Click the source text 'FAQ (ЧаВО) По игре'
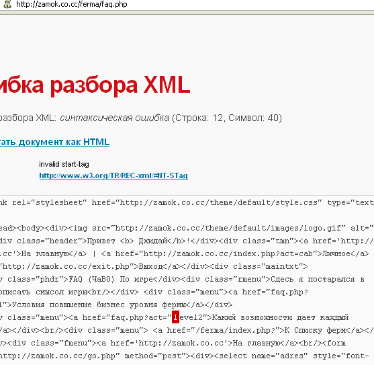Viewport: 374px width, 365px height. [111, 279]
